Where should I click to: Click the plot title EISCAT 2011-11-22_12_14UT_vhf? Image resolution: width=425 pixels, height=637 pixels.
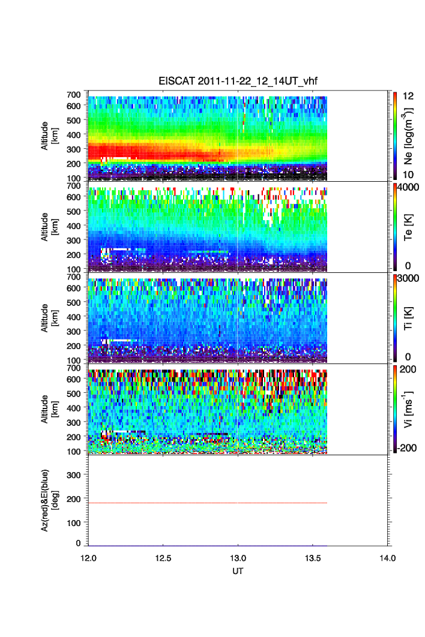(x=238, y=81)
